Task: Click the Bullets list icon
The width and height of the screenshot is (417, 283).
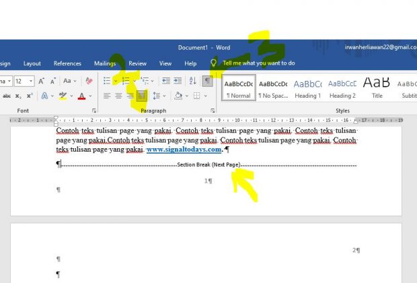Action: click(107, 80)
